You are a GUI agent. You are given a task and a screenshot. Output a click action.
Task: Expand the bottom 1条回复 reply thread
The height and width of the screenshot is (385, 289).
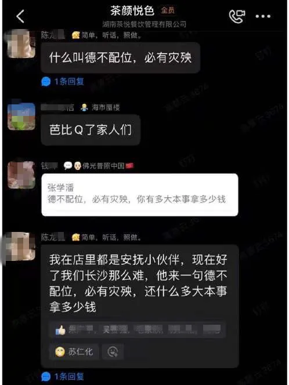[63, 376]
